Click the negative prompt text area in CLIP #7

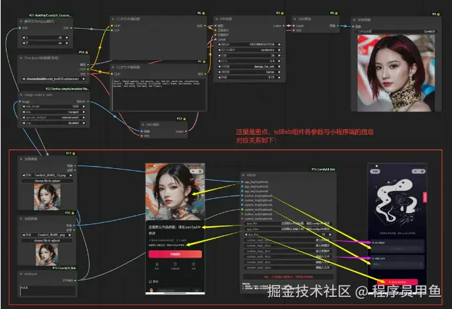[159, 94]
